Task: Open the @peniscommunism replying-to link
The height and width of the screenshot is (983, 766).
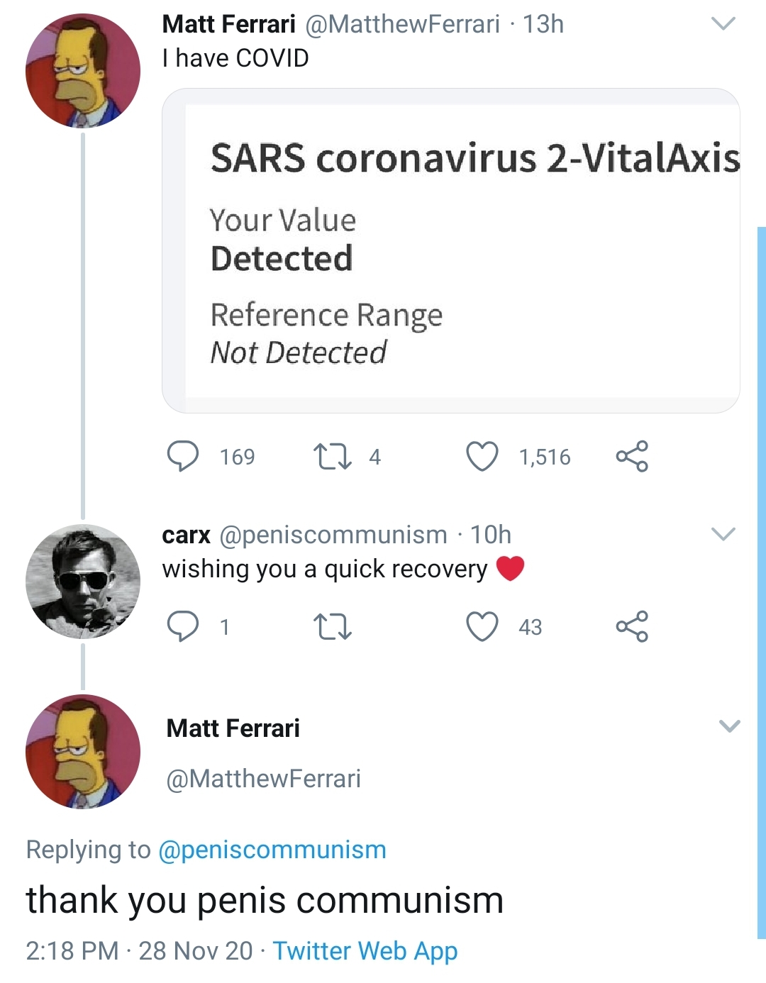Action: click(x=272, y=849)
